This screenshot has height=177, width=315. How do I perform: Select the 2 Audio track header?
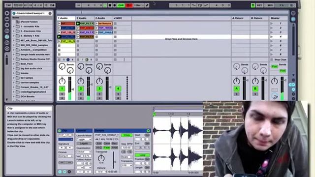pos(85,18)
